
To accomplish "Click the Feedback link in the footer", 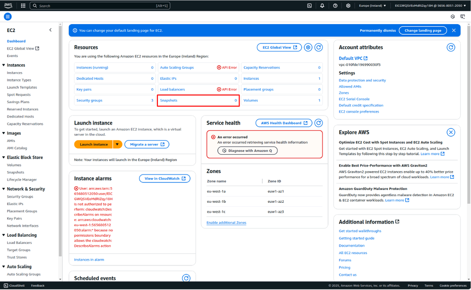I will (x=38, y=285).
